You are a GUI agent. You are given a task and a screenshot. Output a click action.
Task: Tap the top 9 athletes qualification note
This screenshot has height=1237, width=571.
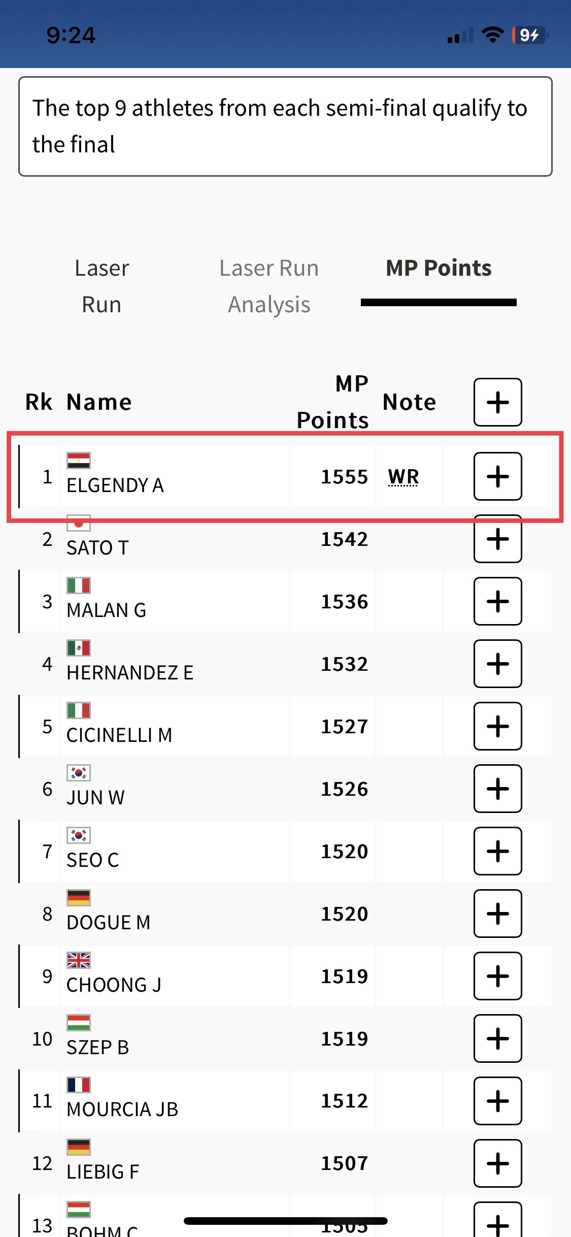285,126
